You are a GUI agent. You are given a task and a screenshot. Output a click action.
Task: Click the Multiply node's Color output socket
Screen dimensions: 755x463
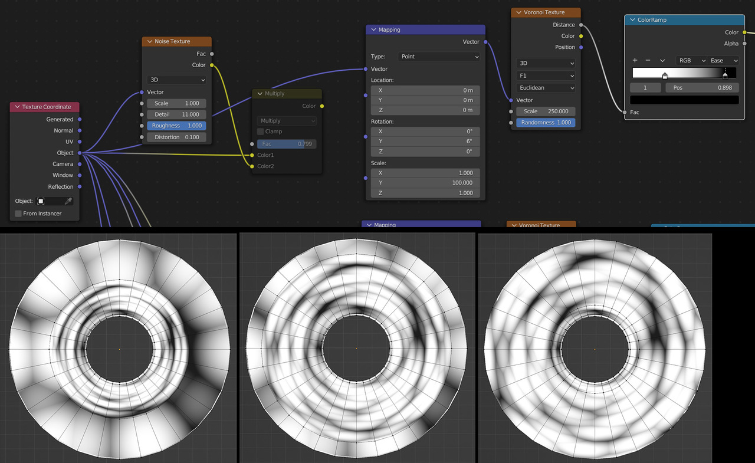[321, 106]
